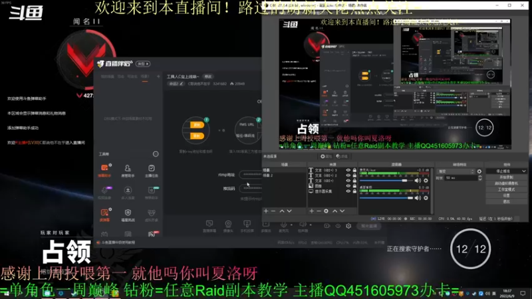
Task: Click 工作室模式 in OBS controls
Action: [506, 189]
